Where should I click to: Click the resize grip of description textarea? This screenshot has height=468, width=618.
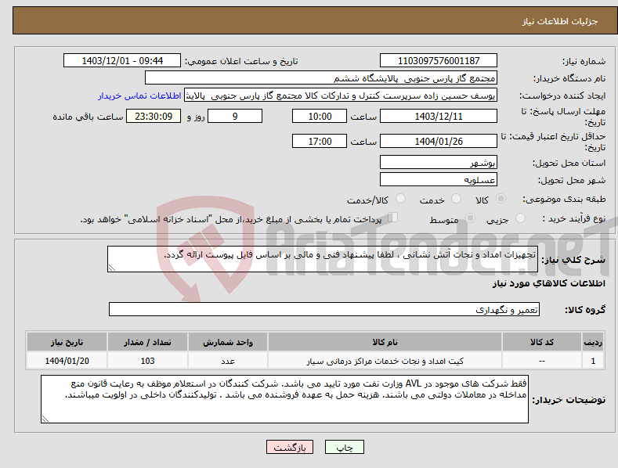(x=111, y=268)
